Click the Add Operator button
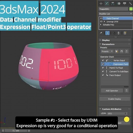The width and height of the screenshot is (133, 133). point(112,91)
